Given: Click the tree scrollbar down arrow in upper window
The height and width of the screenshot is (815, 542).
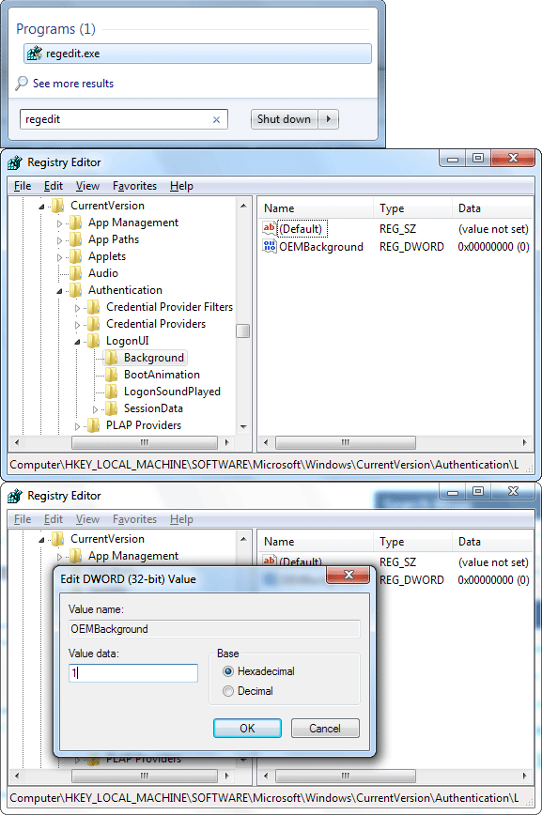Looking at the screenshot, I should [x=243, y=426].
